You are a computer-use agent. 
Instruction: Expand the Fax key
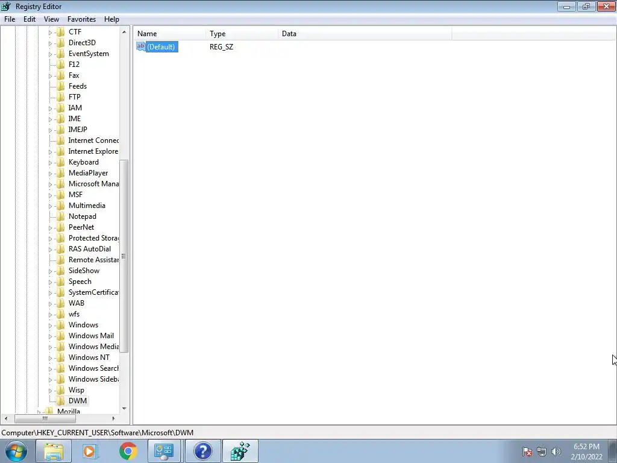(50, 75)
